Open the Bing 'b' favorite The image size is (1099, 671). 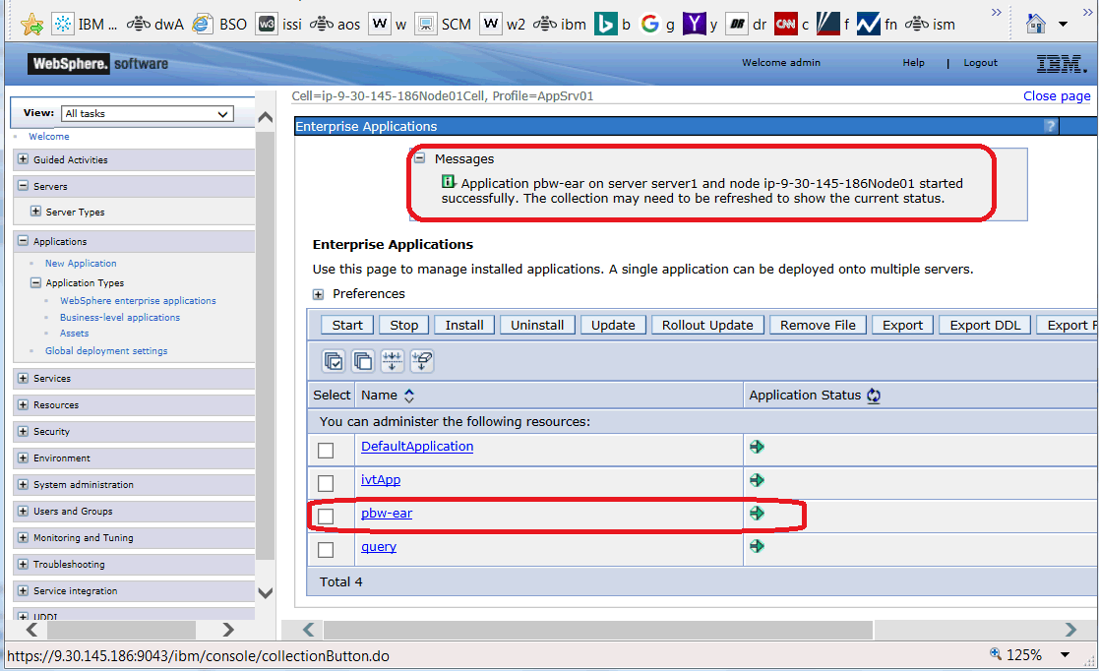click(x=613, y=25)
